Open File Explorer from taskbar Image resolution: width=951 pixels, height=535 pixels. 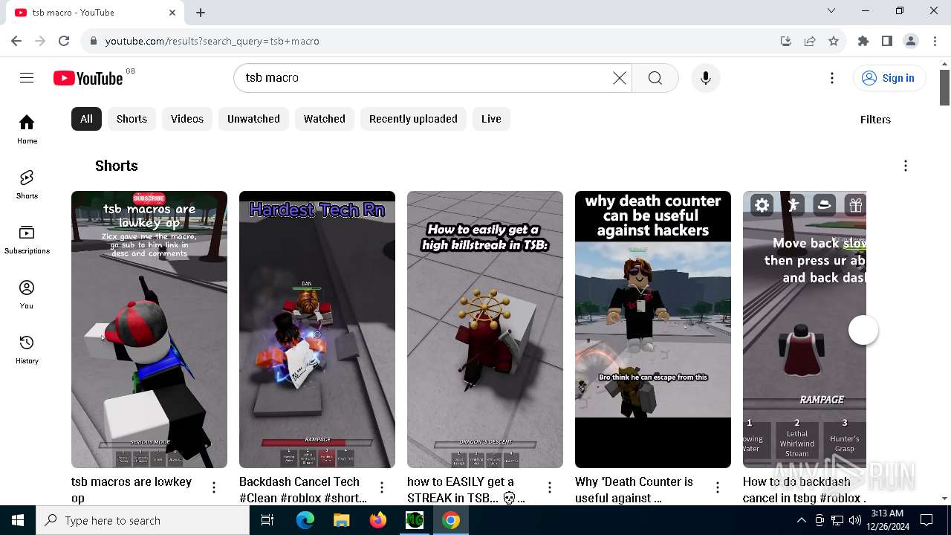coord(341,520)
